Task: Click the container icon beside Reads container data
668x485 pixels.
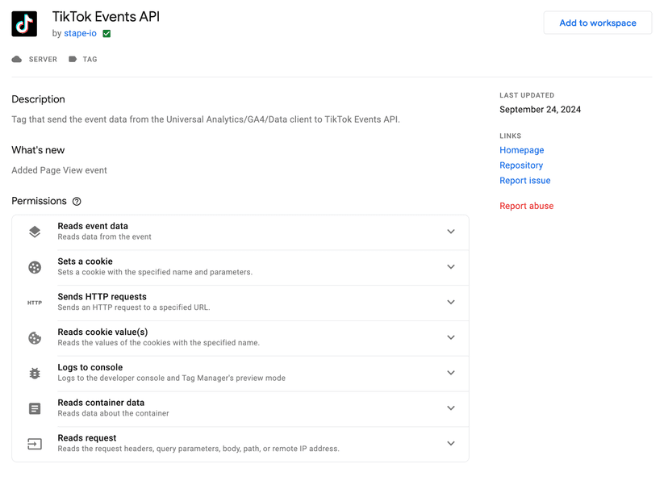Action: point(34,408)
